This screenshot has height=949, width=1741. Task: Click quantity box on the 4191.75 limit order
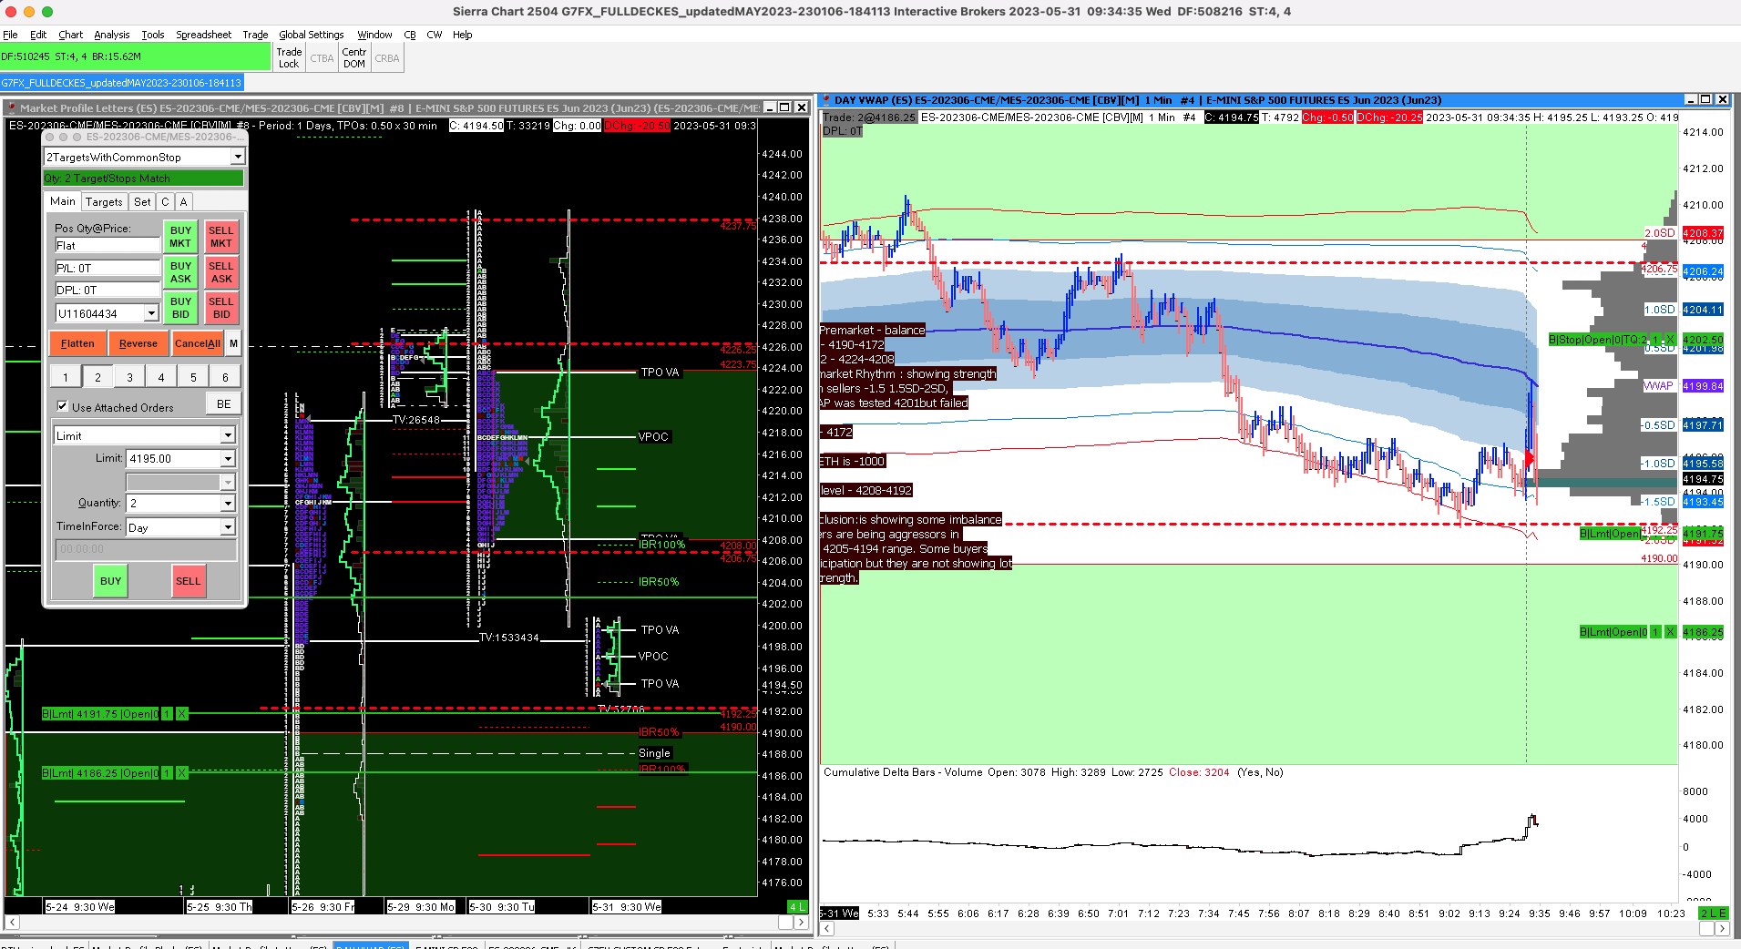coord(168,714)
